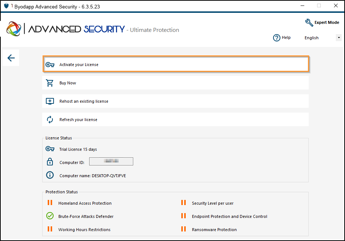This screenshot has height=241, width=345.
Task: Click the key icon beside Activate your License
Action: click(x=50, y=65)
